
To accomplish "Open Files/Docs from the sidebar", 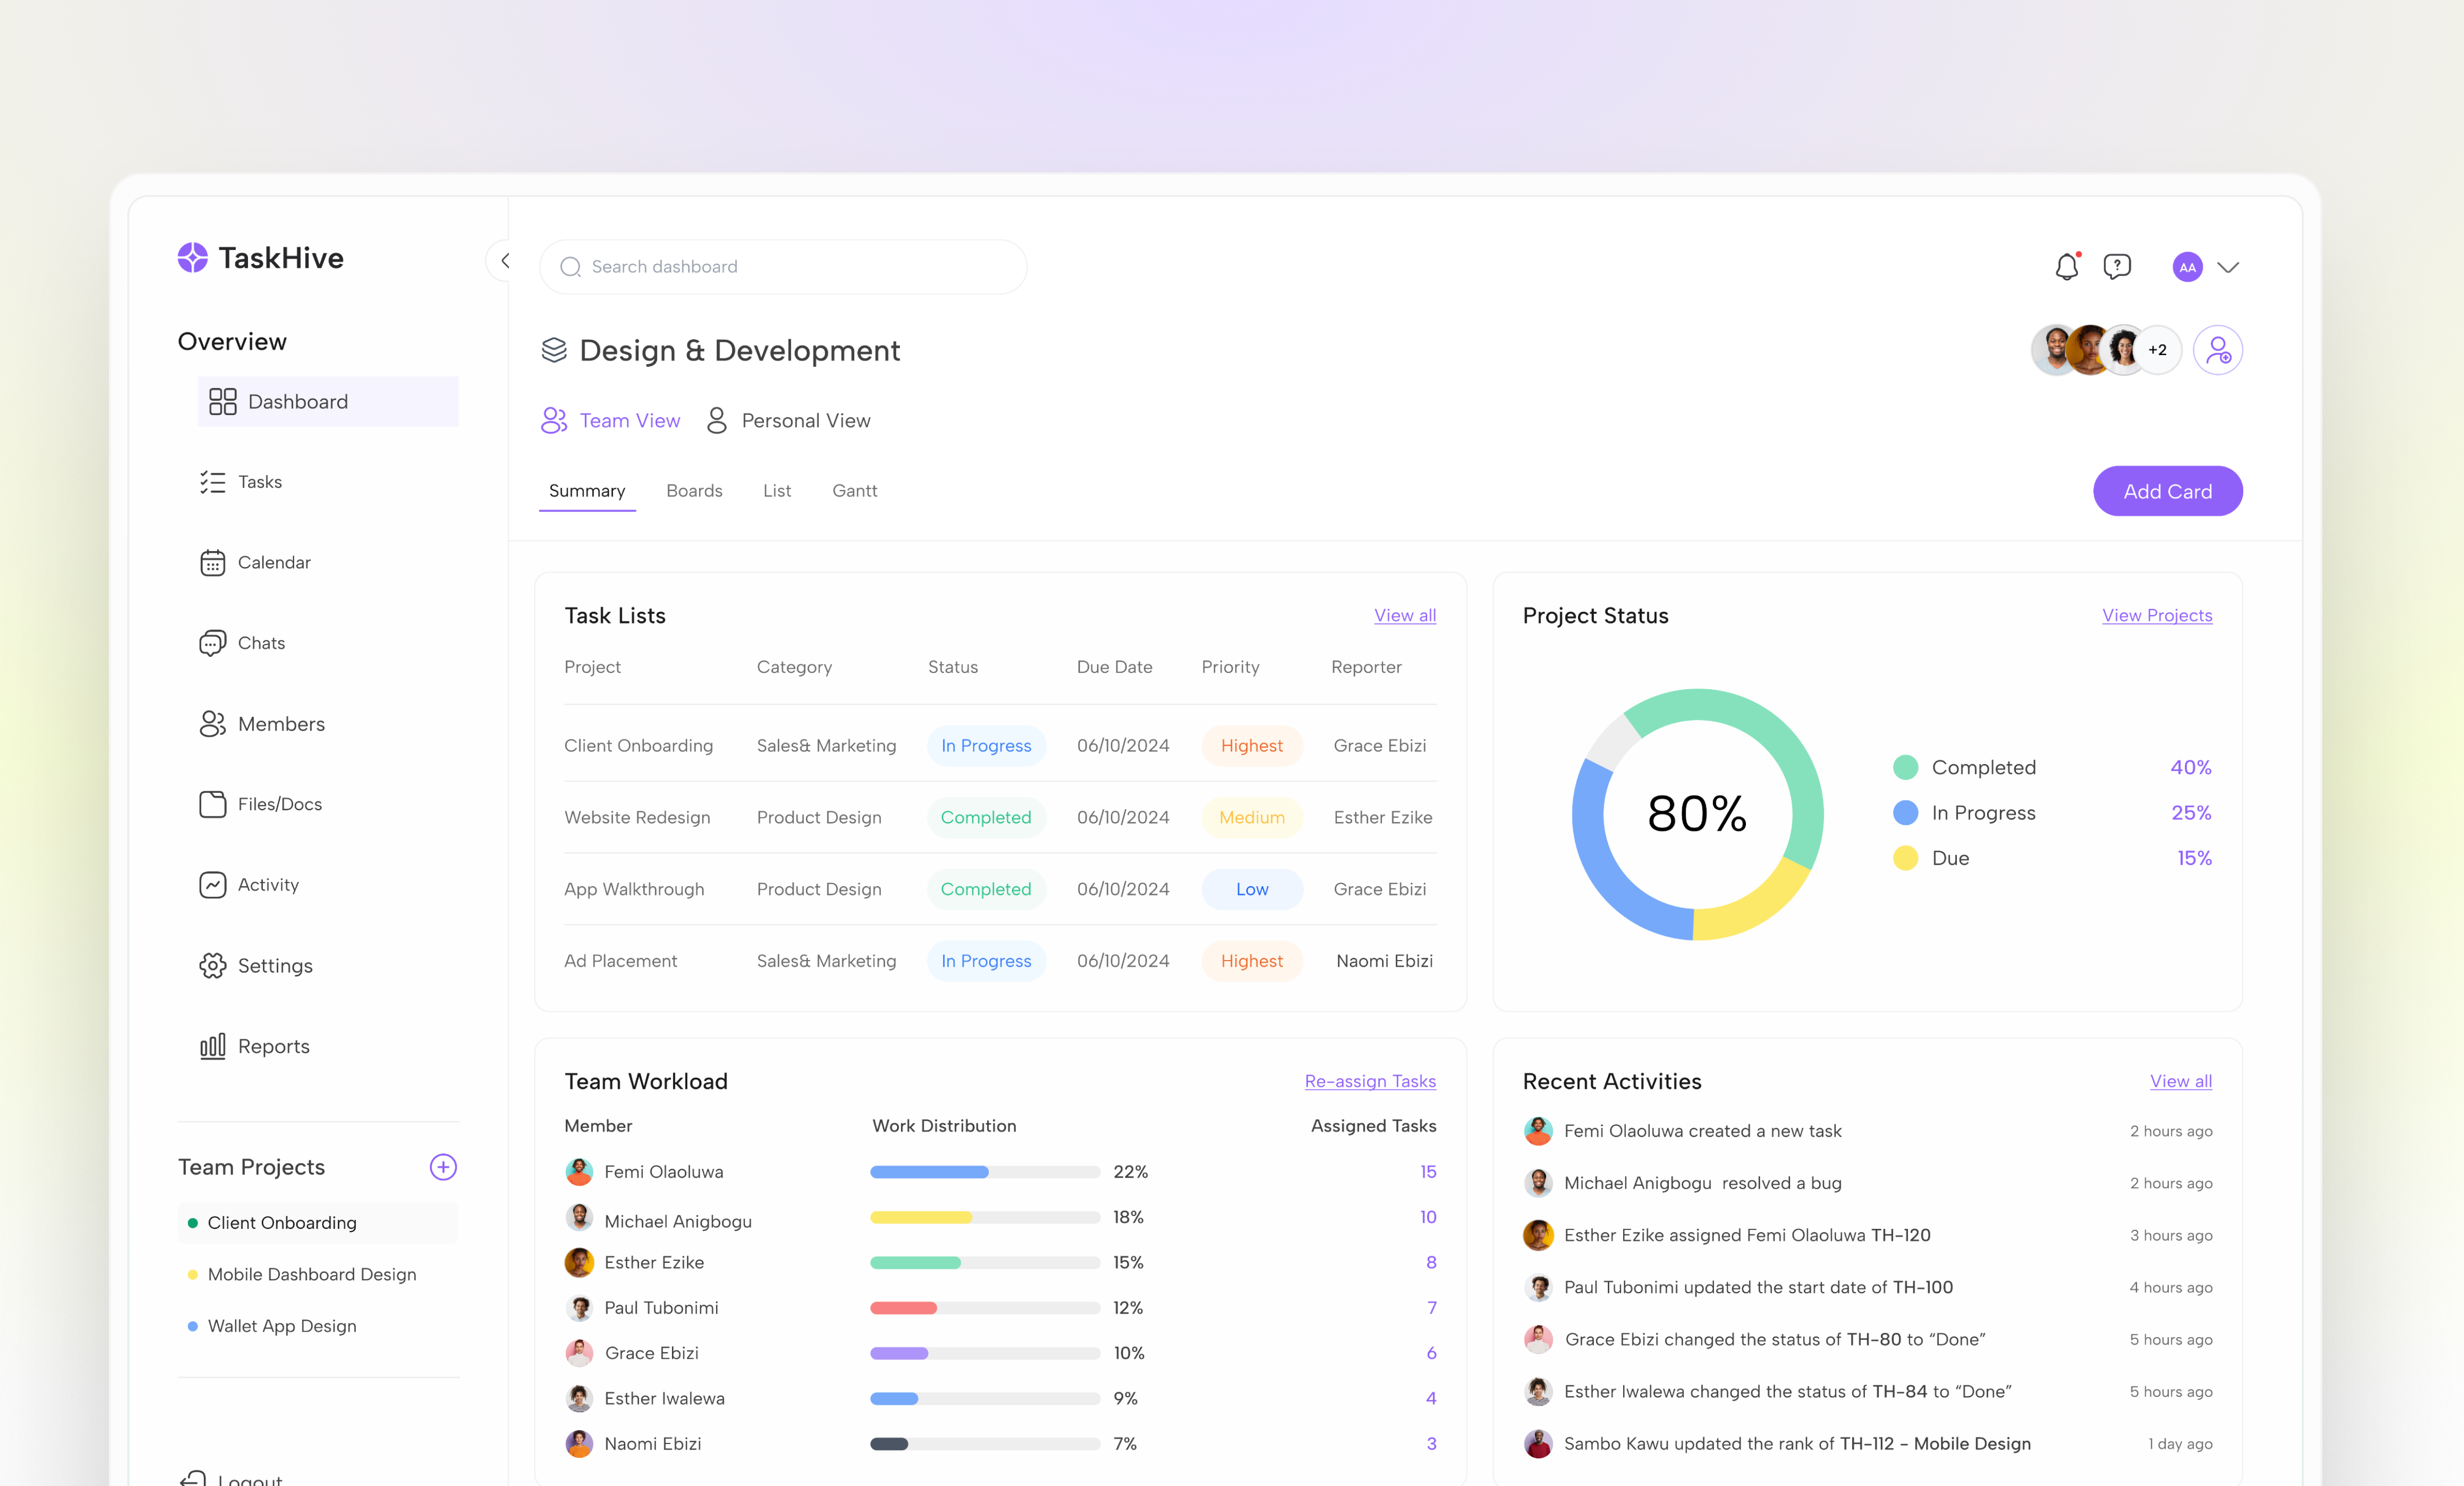I will point(279,804).
